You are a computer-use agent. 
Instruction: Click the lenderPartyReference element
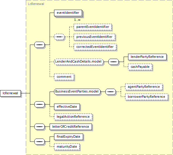(147, 57)
